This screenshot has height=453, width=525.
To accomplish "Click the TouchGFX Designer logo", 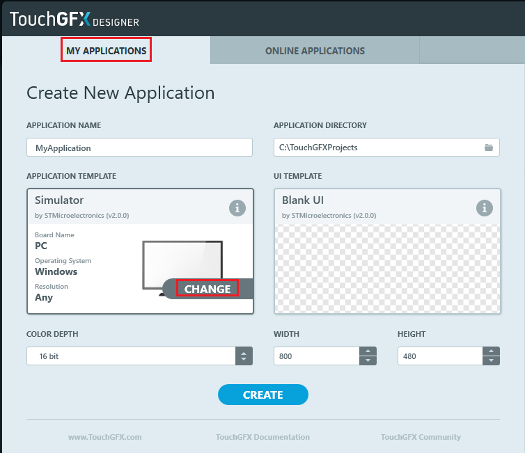I will pos(75,19).
